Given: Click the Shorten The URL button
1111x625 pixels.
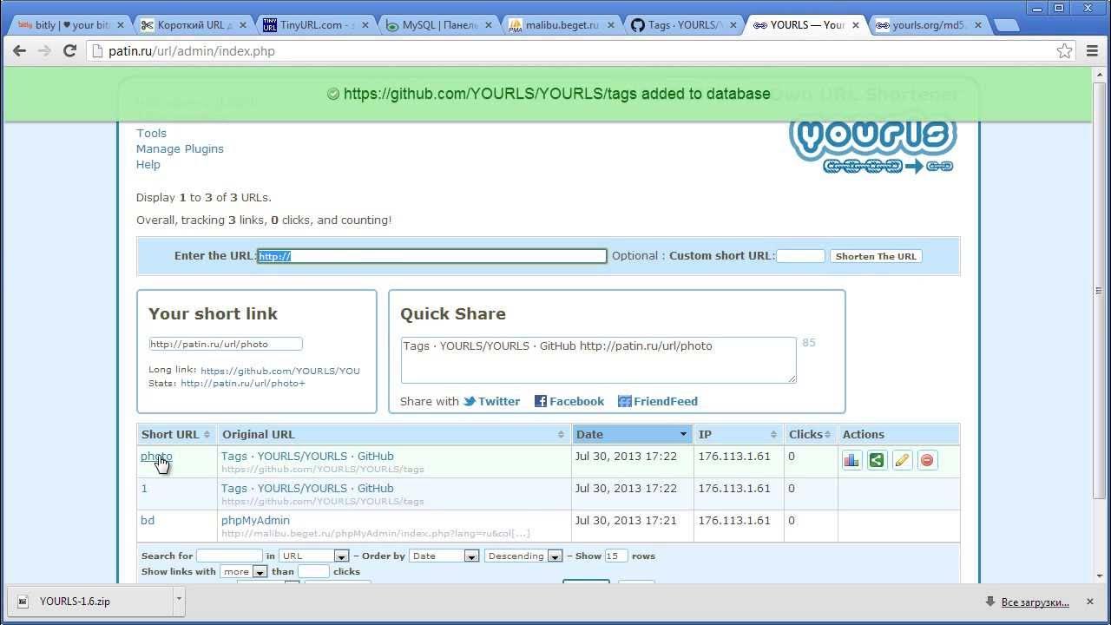Looking at the screenshot, I should (x=876, y=256).
